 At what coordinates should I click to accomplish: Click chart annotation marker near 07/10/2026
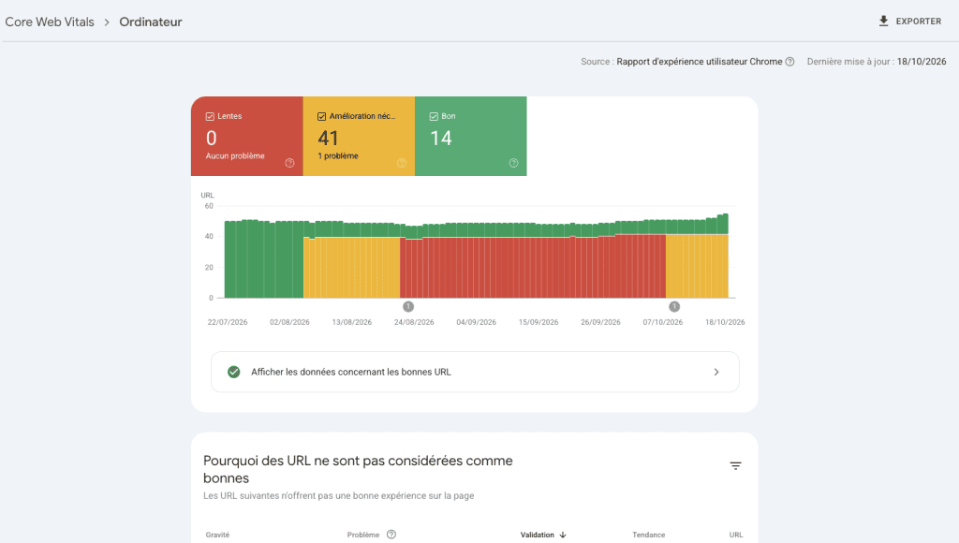(674, 306)
